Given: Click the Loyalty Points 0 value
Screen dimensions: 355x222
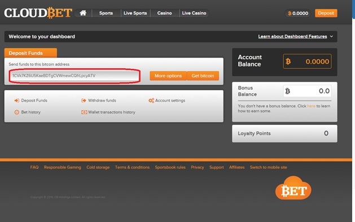Looking at the screenshot, I should pyautogui.click(x=326, y=133).
